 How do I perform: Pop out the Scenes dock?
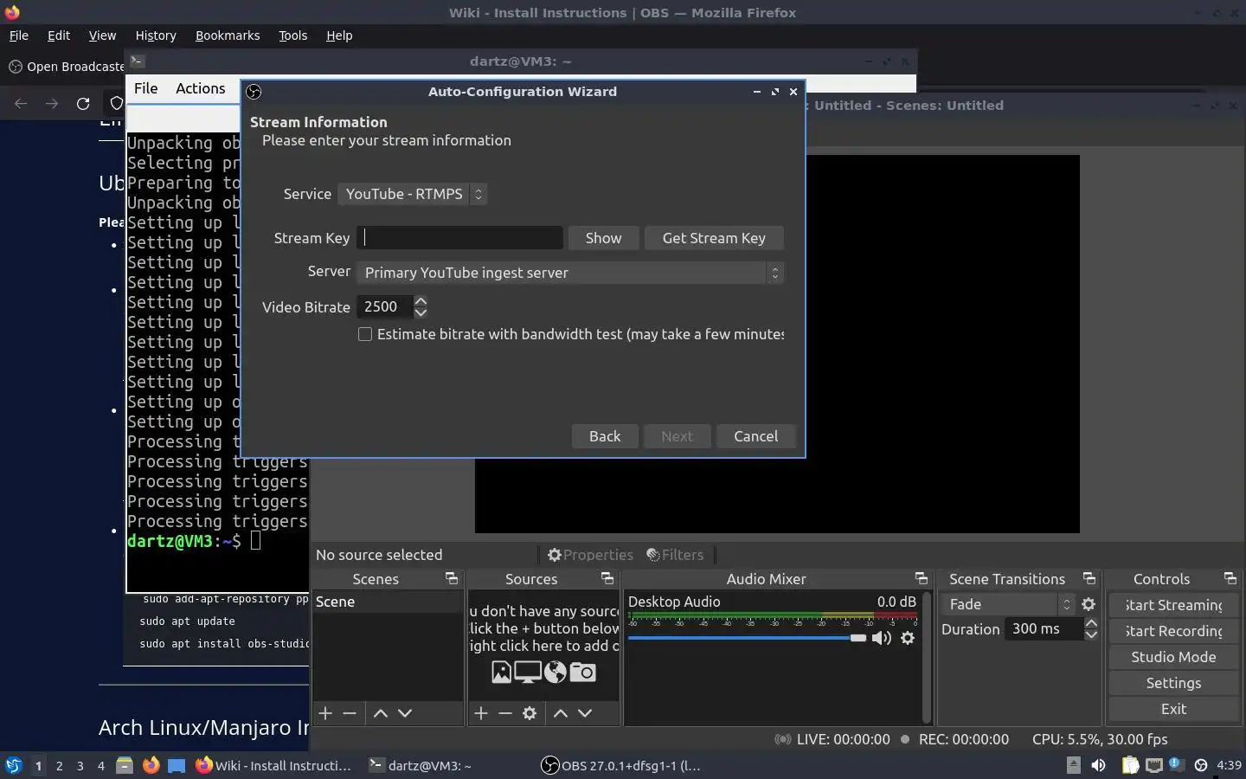452,578
